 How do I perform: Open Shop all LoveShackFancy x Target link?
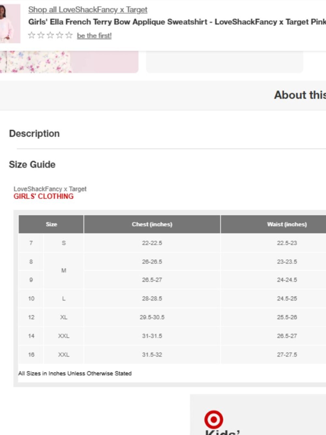pyautogui.click(x=88, y=10)
